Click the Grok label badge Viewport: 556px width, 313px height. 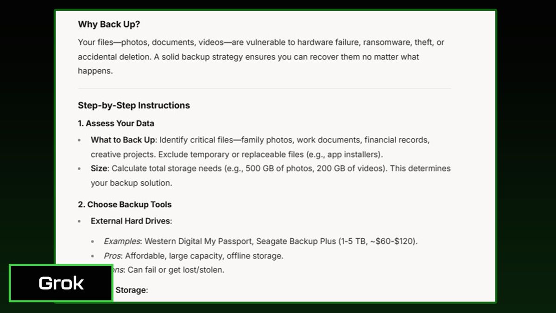point(61,283)
